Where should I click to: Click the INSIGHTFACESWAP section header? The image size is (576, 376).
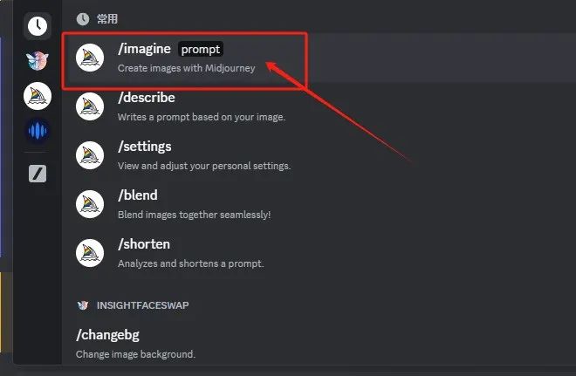pyautogui.click(x=142, y=305)
